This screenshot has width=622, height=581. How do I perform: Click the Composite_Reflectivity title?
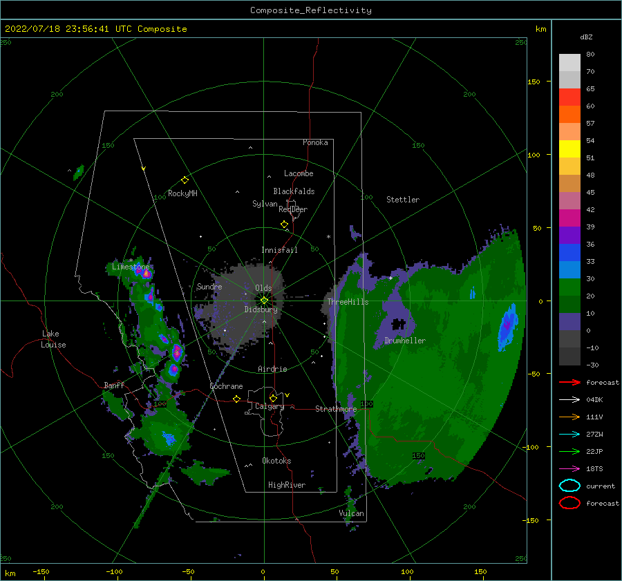(310, 10)
